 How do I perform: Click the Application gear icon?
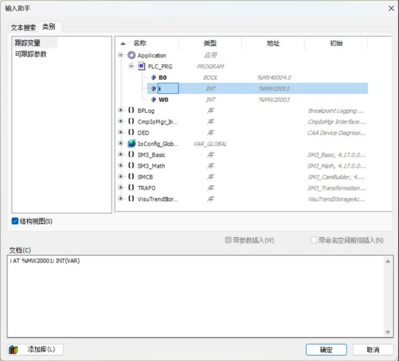pos(131,55)
